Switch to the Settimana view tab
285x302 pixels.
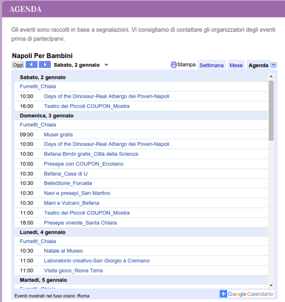pyautogui.click(x=211, y=65)
